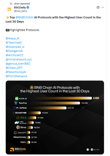110x156 pixels.
Task: Click the blue verified badge next to BSCDaily
Action: pyautogui.click(x=28, y=7)
